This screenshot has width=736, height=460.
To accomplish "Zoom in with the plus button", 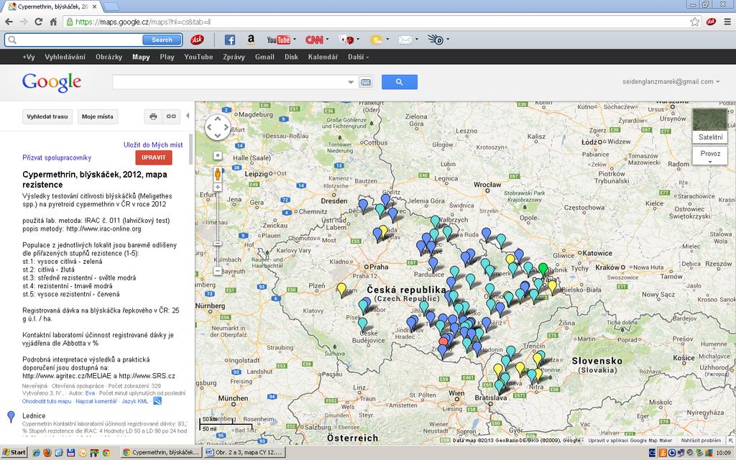I will click(x=217, y=188).
